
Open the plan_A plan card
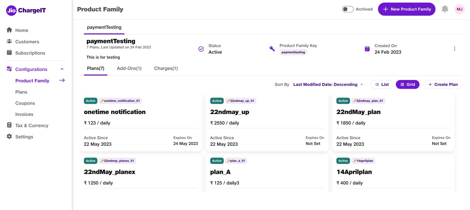tap(267, 173)
